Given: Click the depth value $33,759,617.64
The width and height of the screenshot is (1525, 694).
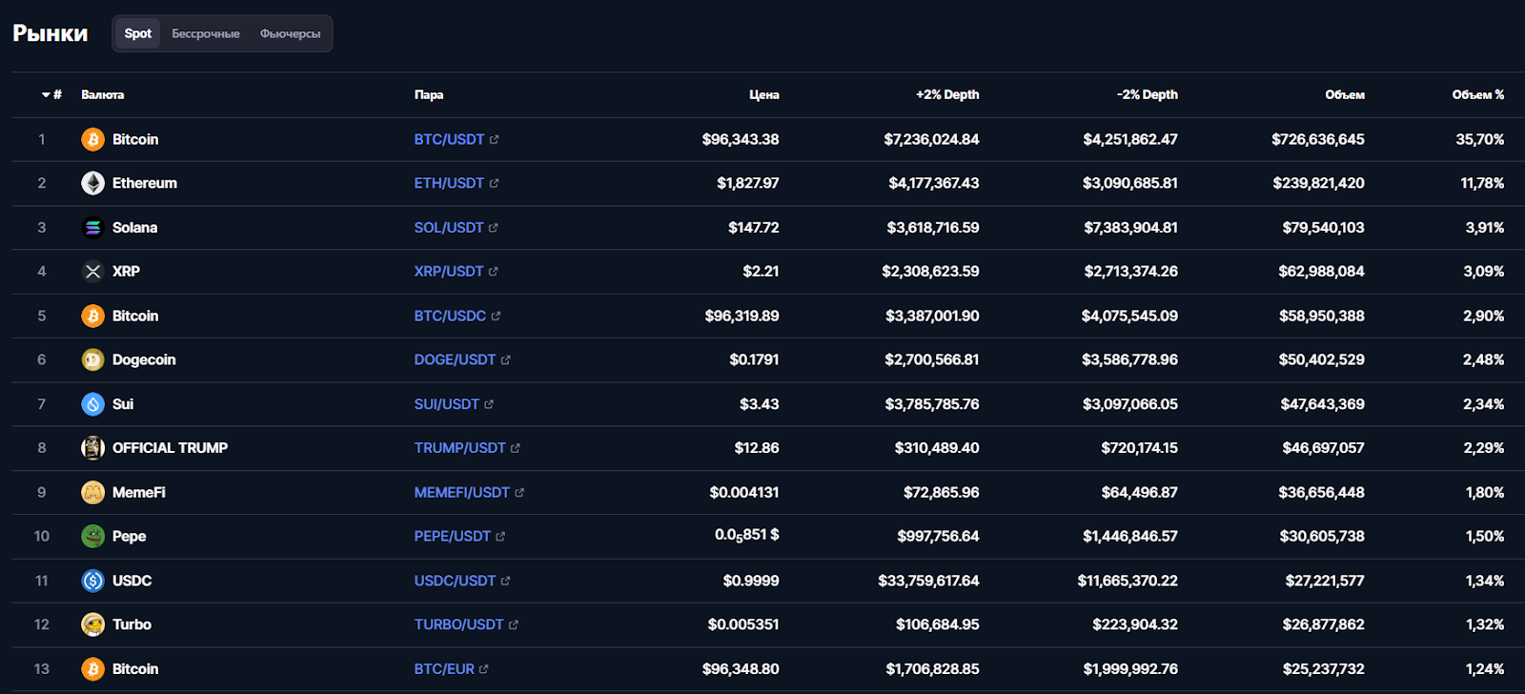Looking at the screenshot, I should coord(928,581).
